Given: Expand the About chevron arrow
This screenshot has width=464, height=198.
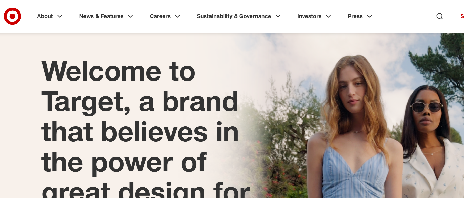Looking at the screenshot, I should 60,16.
